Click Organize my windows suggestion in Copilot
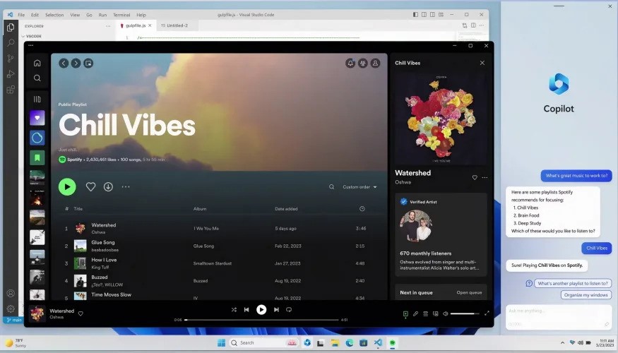618x353 pixels. coord(586,294)
